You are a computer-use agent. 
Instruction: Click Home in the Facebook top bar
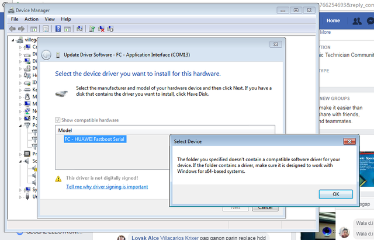[333, 21]
